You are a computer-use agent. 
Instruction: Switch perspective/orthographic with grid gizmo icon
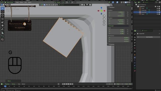coord(104,25)
